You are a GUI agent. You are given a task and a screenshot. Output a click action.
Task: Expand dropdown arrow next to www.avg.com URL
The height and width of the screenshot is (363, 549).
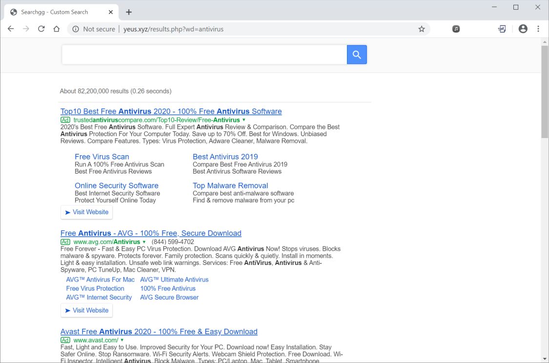point(144,242)
